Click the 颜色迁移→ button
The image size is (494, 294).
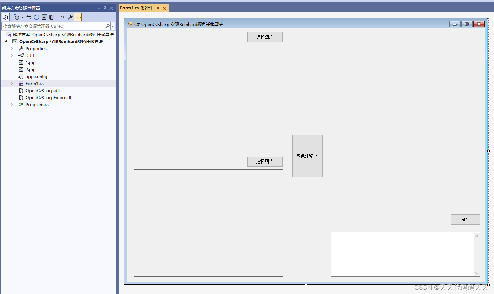(307, 156)
